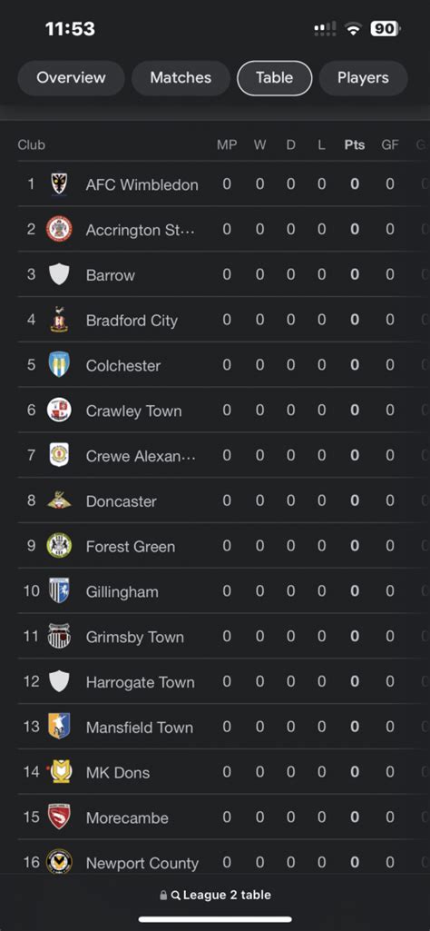This screenshot has width=430, height=931.
Task: Switch to the Matches tab
Action: coord(181,78)
